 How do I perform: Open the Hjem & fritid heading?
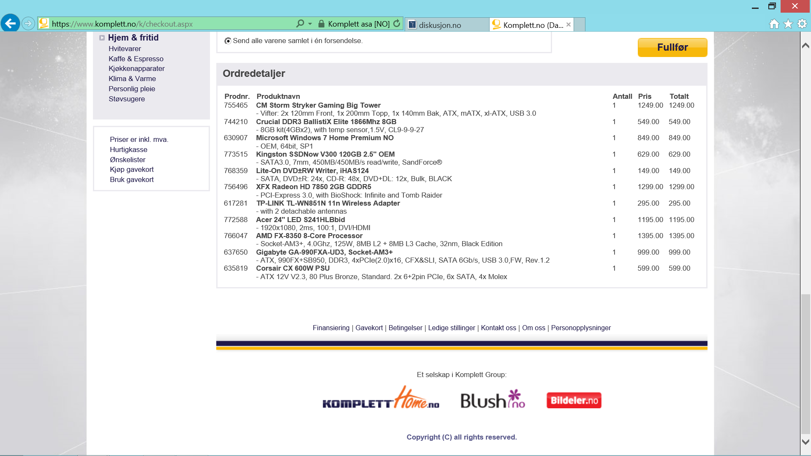[133, 38]
